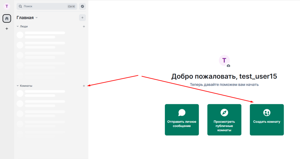Image resolution: width=300 pixels, height=159 pixels.
Task: Click the large T avatar above the welcome text
Action: 224,60
